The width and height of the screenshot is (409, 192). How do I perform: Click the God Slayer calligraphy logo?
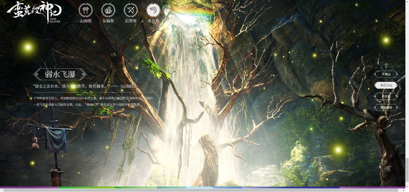point(34,12)
